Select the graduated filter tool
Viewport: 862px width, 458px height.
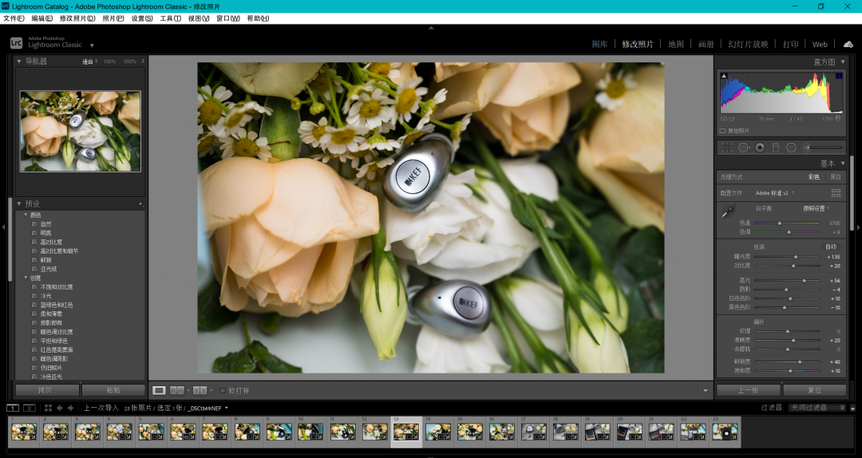pyautogui.click(x=776, y=148)
